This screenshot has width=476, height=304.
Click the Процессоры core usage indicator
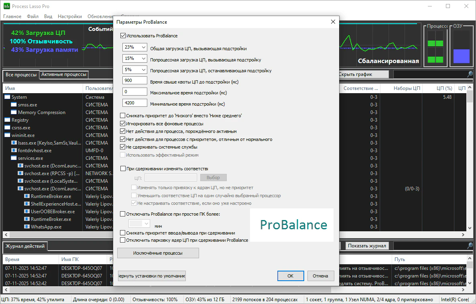(435, 48)
